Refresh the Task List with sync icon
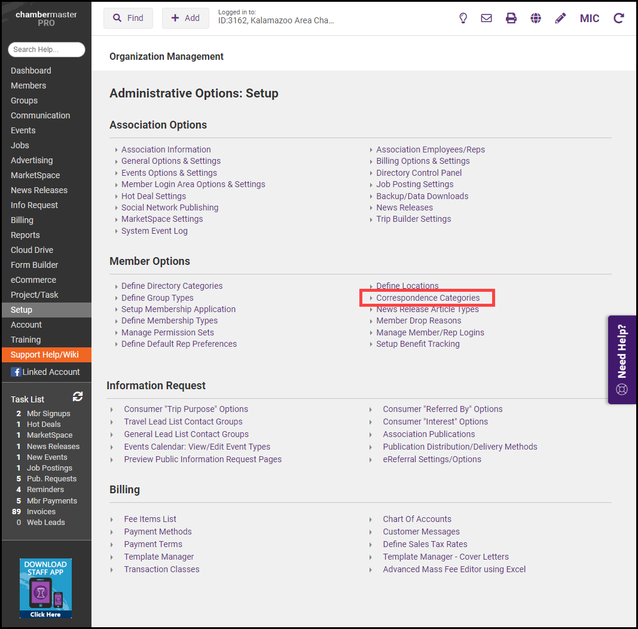 coord(78,397)
